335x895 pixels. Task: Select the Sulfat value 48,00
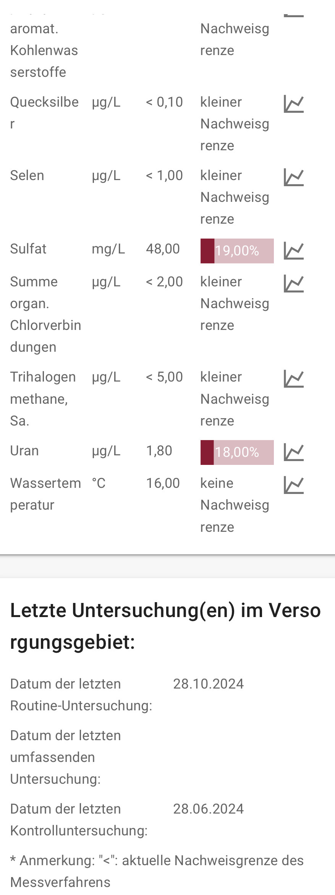click(x=163, y=249)
